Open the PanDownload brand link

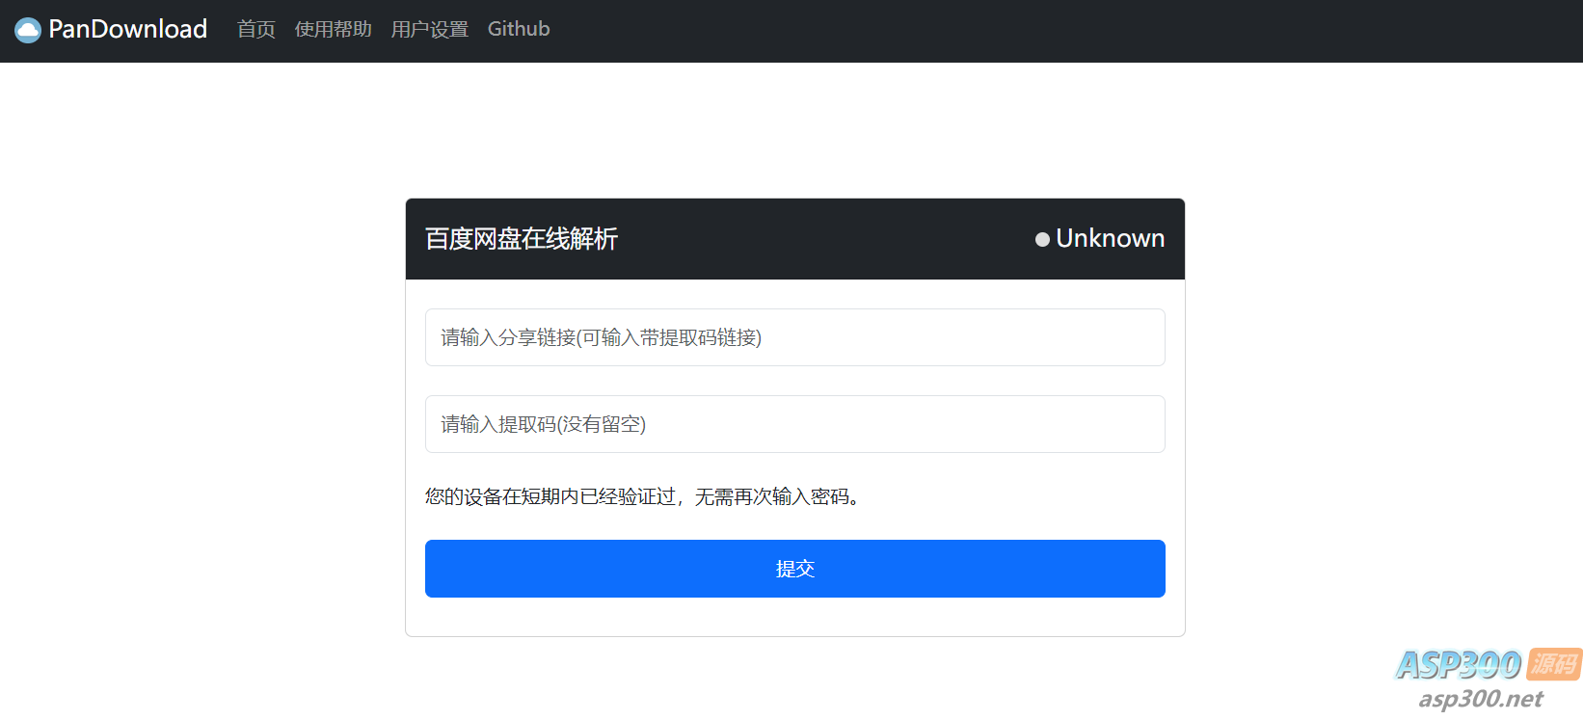click(x=111, y=30)
